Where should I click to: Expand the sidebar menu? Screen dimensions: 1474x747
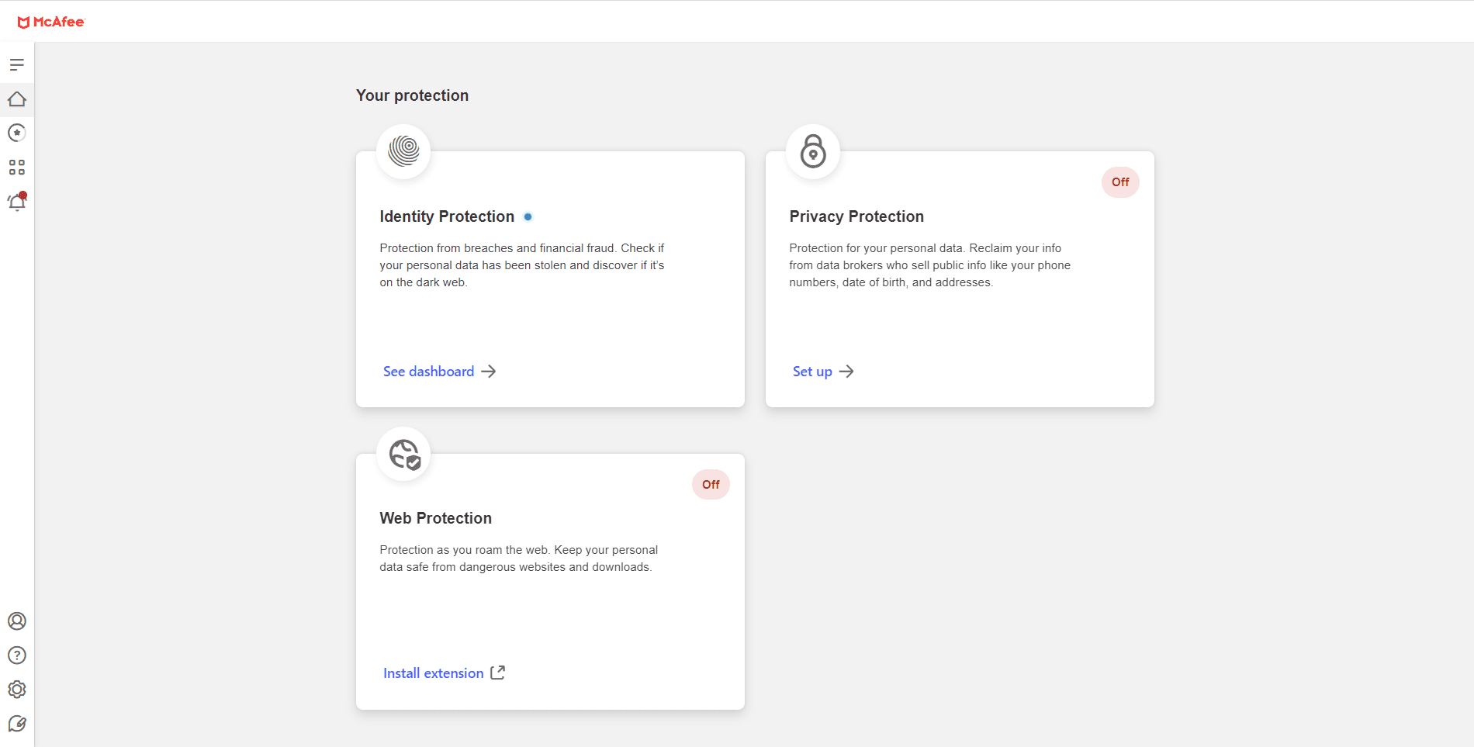point(17,64)
